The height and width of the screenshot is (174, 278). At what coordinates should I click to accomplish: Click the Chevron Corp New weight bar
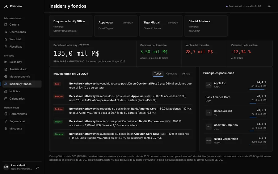[x=258, y=131]
